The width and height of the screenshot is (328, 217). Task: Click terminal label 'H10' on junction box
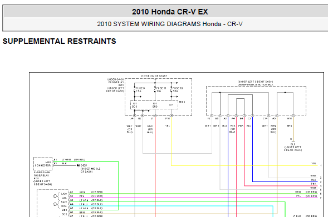290,118
